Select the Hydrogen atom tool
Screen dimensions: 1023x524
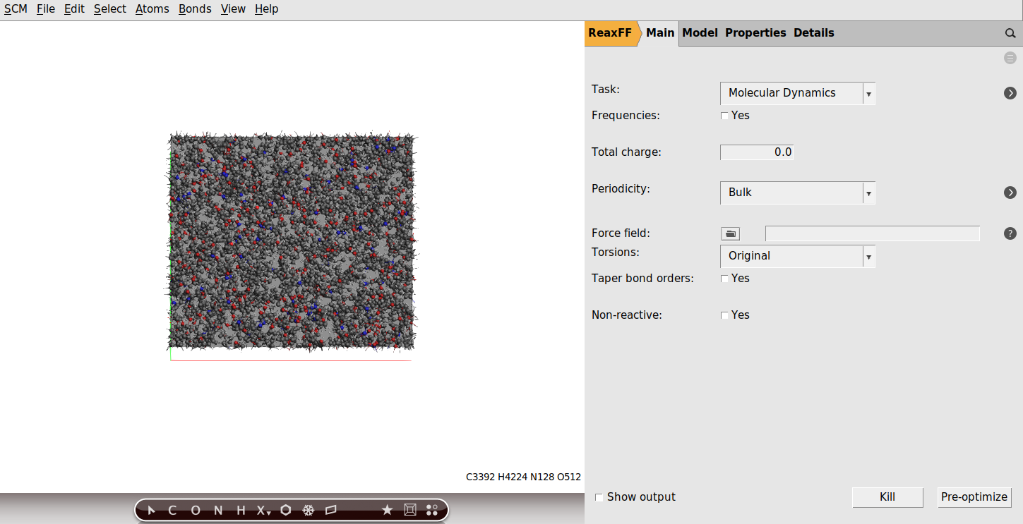pyautogui.click(x=239, y=510)
